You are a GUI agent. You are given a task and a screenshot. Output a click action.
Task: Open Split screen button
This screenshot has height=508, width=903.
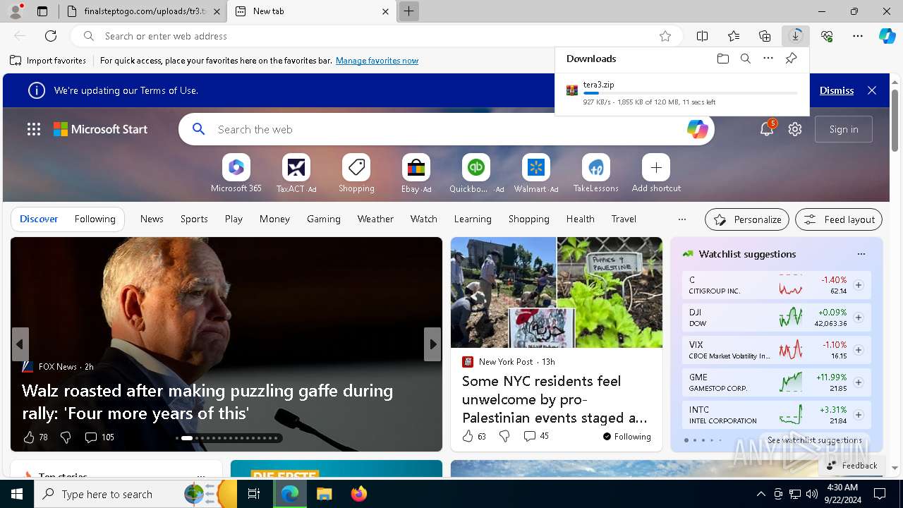click(x=702, y=36)
